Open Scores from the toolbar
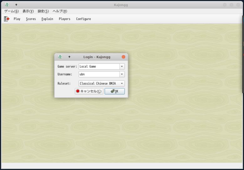Viewport: 244px width, 170px height. (31, 19)
